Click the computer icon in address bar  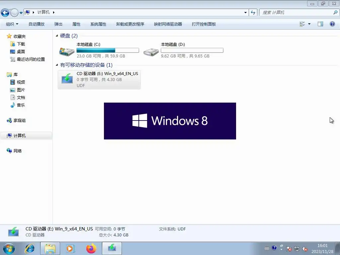click(27, 12)
